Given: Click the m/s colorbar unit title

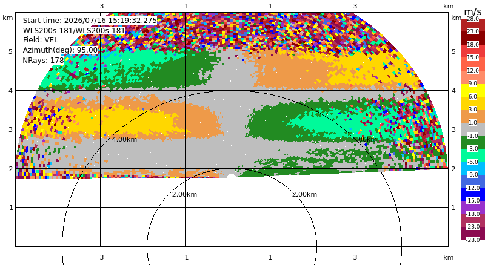Looking at the screenshot, I should click(x=473, y=11).
